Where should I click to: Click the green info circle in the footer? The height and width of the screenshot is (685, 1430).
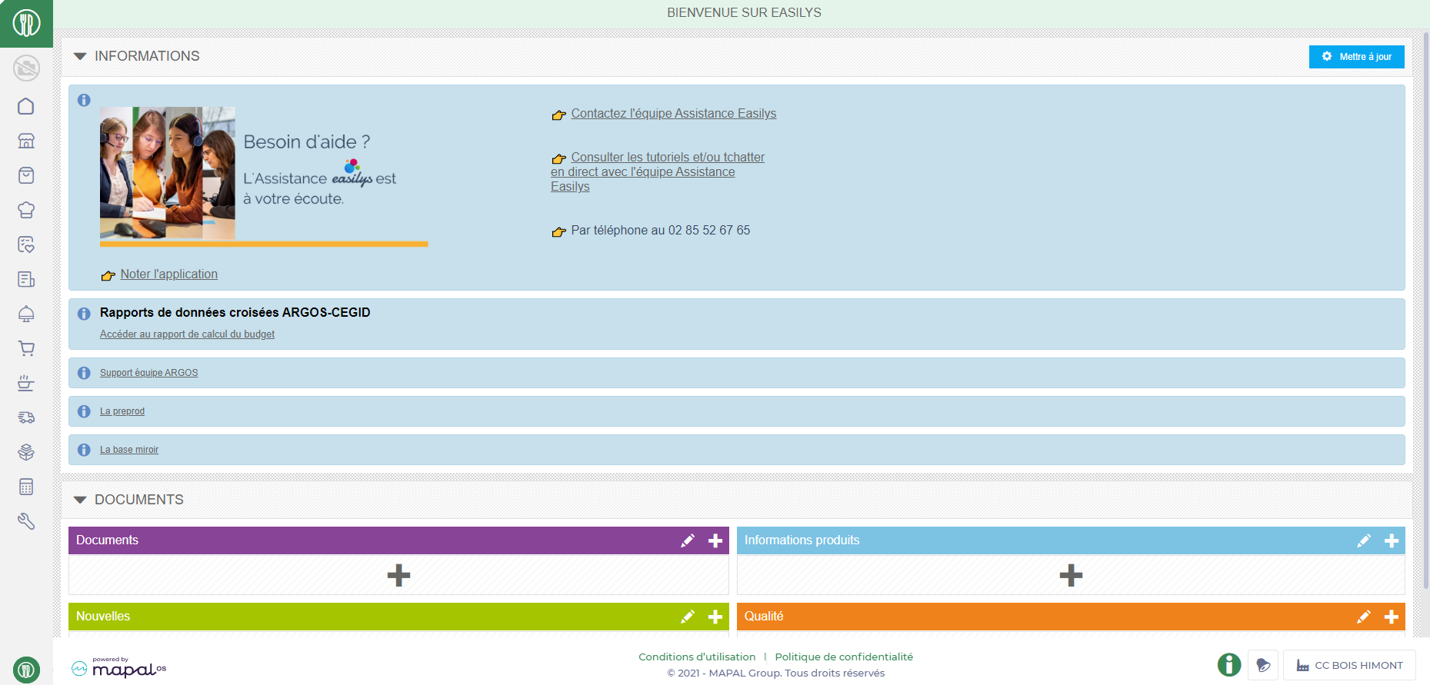[1229, 665]
